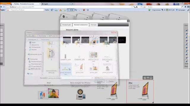The width and height of the screenshot is (190, 106).
Task: Select Домашняя группа in dialog sidebar
Action: tap(35, 54)
